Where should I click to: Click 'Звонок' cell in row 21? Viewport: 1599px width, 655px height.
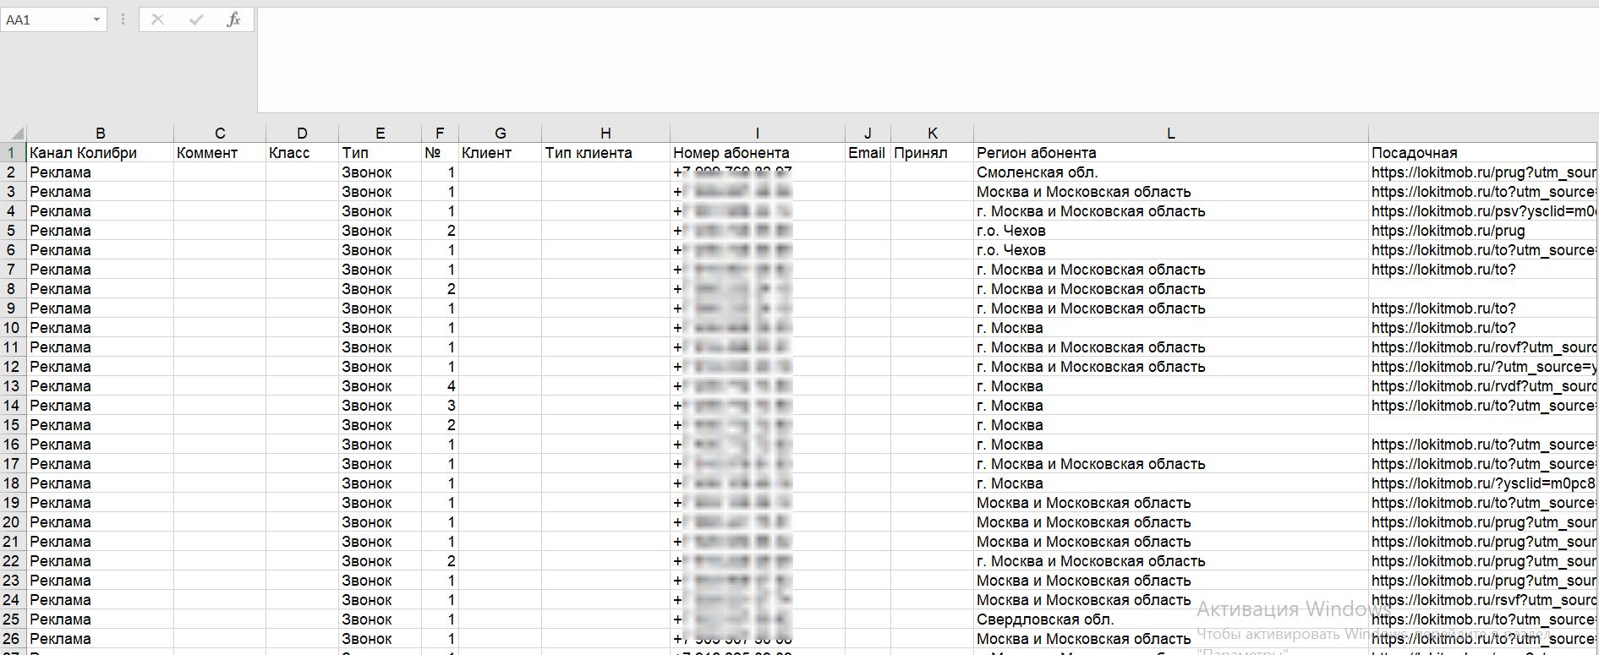click(380, 542)
